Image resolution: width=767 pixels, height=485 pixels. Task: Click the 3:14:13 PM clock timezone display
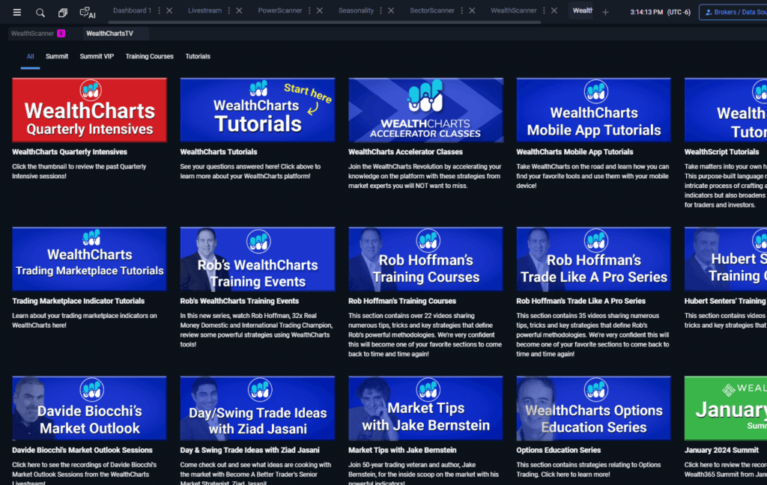pyautogui.click(x=661, y=12)
